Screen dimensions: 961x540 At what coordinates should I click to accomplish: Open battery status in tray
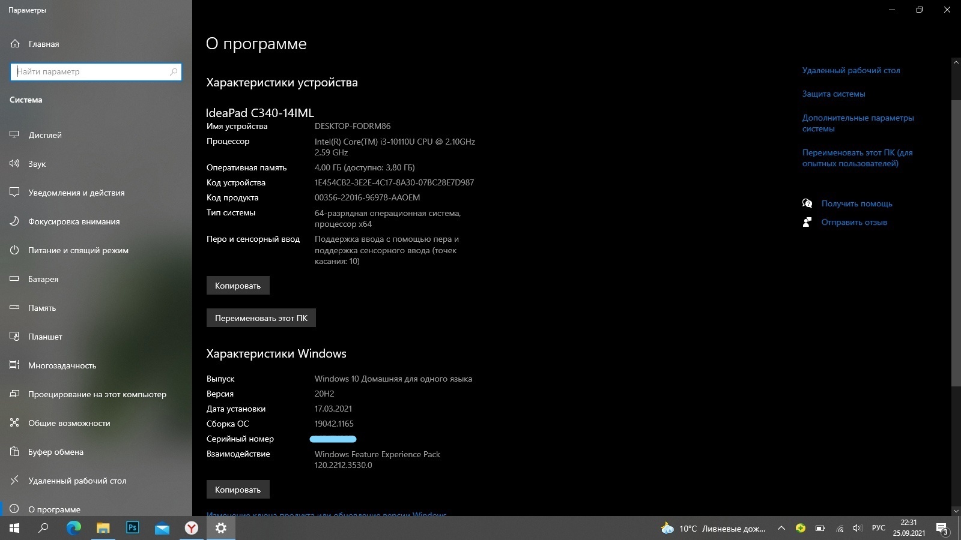[820, 529]
